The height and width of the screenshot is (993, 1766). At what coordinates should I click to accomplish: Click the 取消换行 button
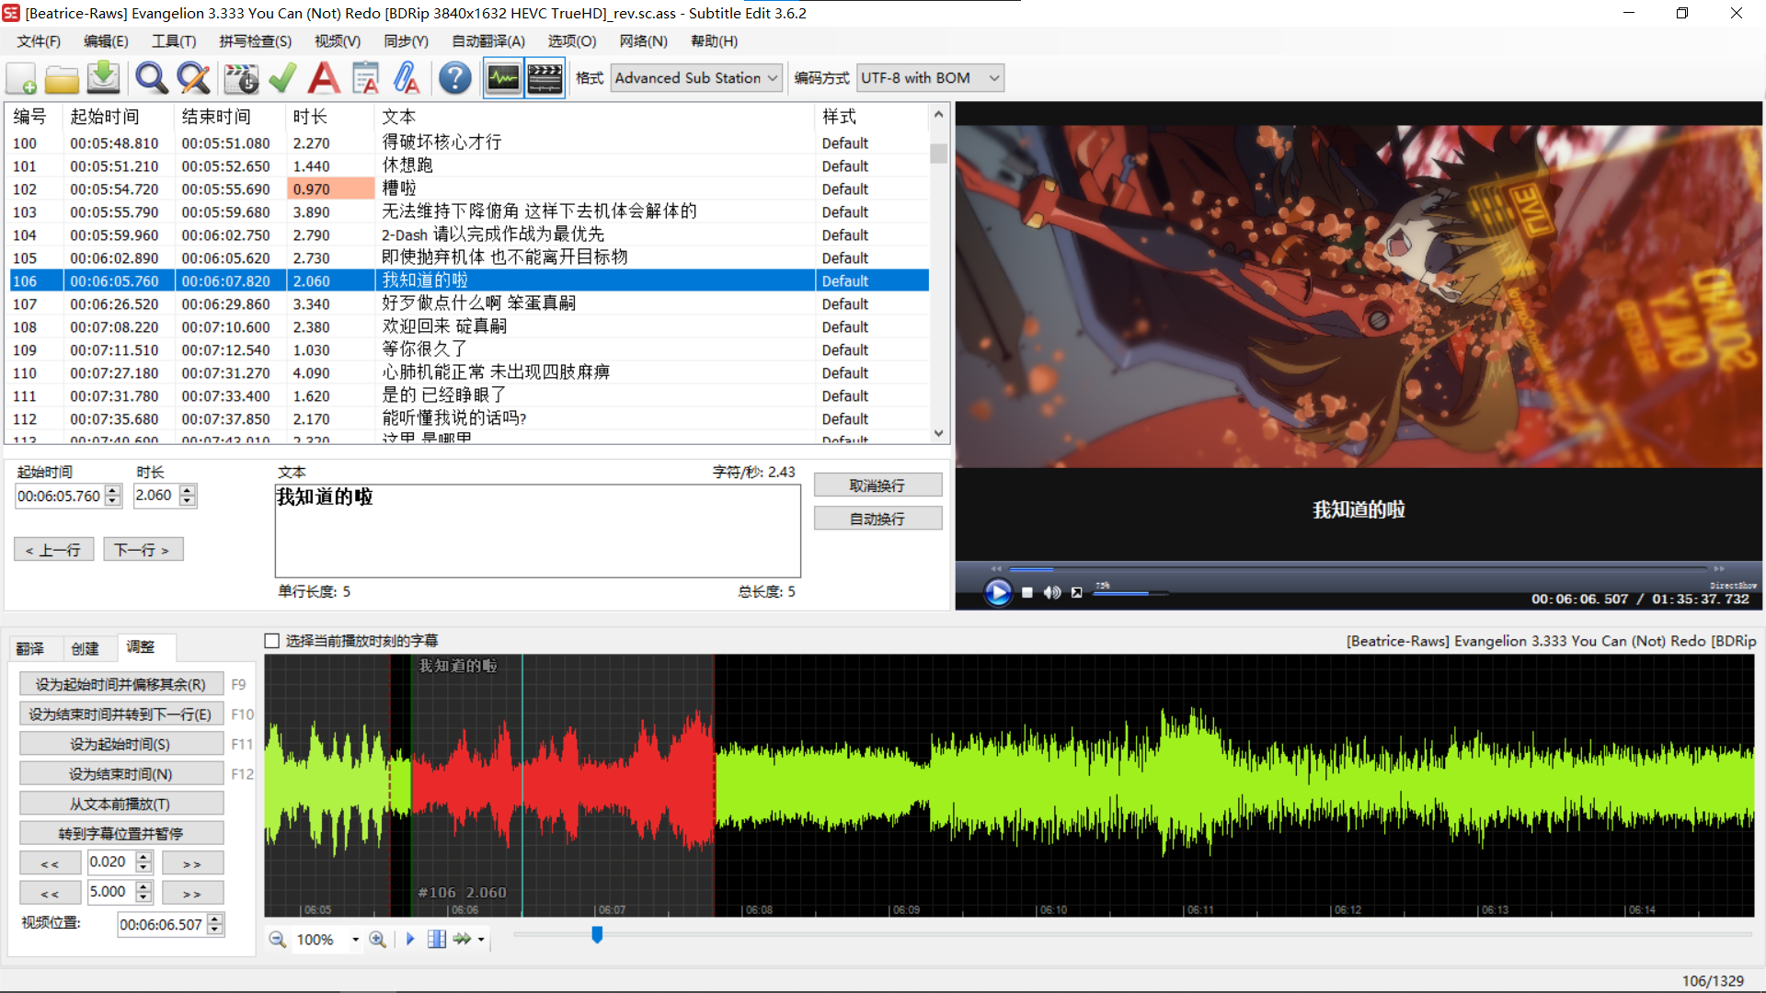(x=877, y=485)
